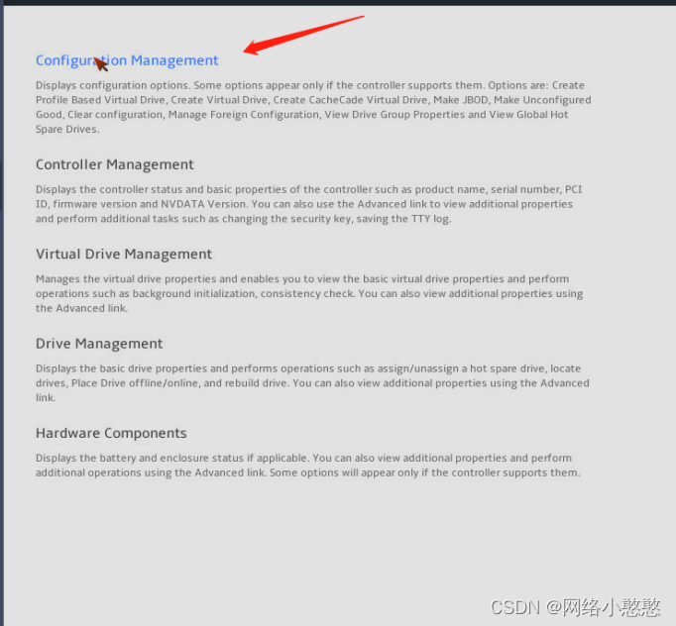Screen dimensions: 676x626
Task: Open Controller Management section
Action: (x=115, y=164)
